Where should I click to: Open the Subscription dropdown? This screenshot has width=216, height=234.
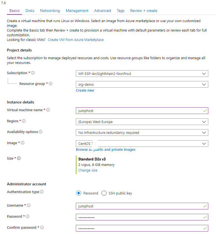142,74
